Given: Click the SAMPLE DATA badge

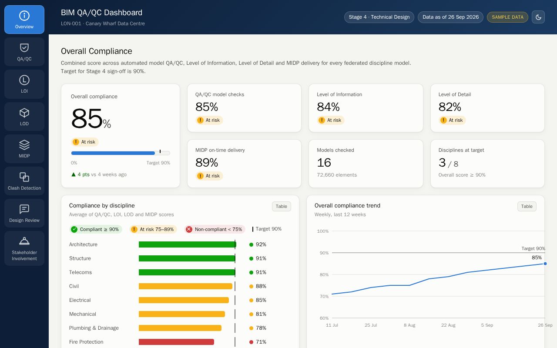Looking at the screenshot, I should tap(507, 17).
